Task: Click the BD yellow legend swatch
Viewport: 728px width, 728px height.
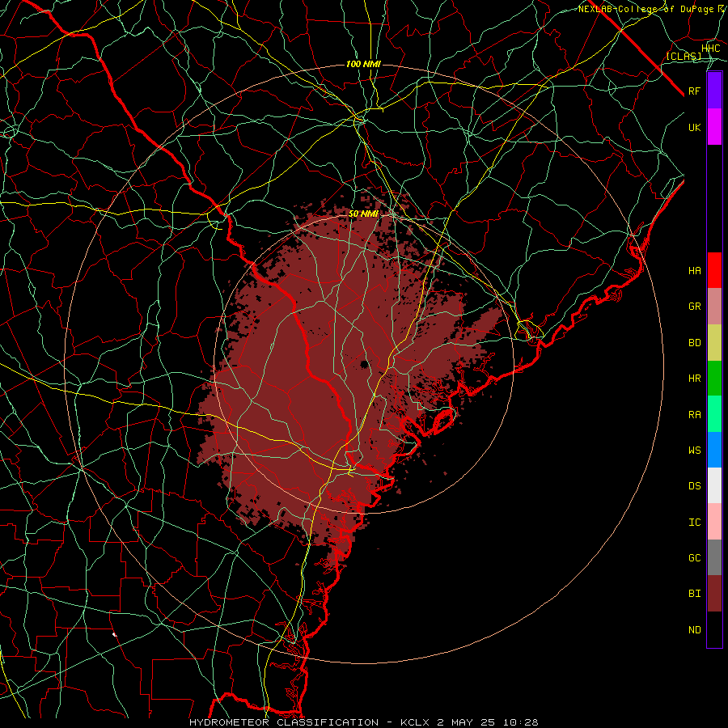Action: (x=714, y=343)
